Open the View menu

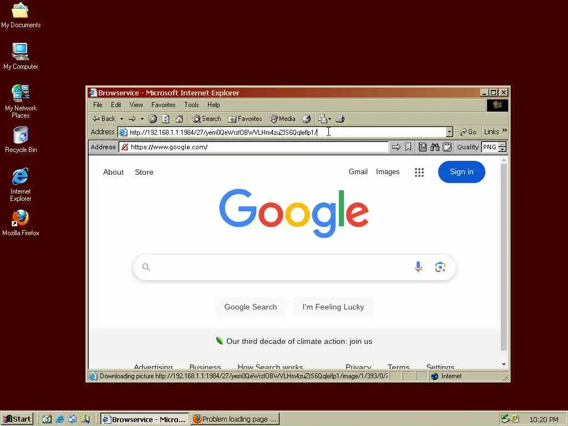(136, 105)
